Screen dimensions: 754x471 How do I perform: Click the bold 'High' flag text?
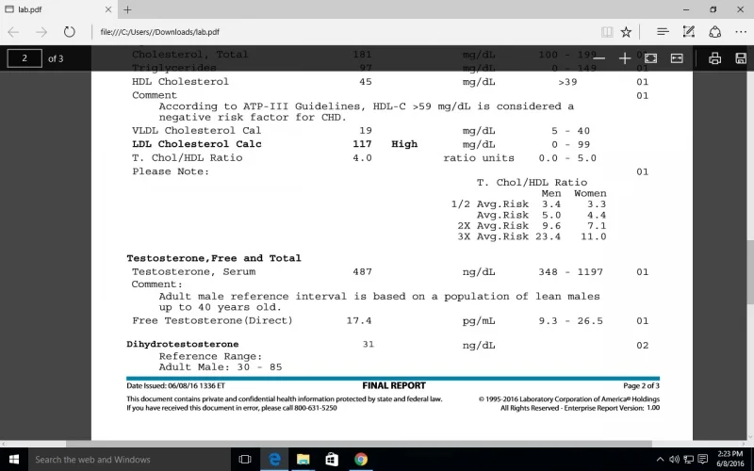[404, 144]
